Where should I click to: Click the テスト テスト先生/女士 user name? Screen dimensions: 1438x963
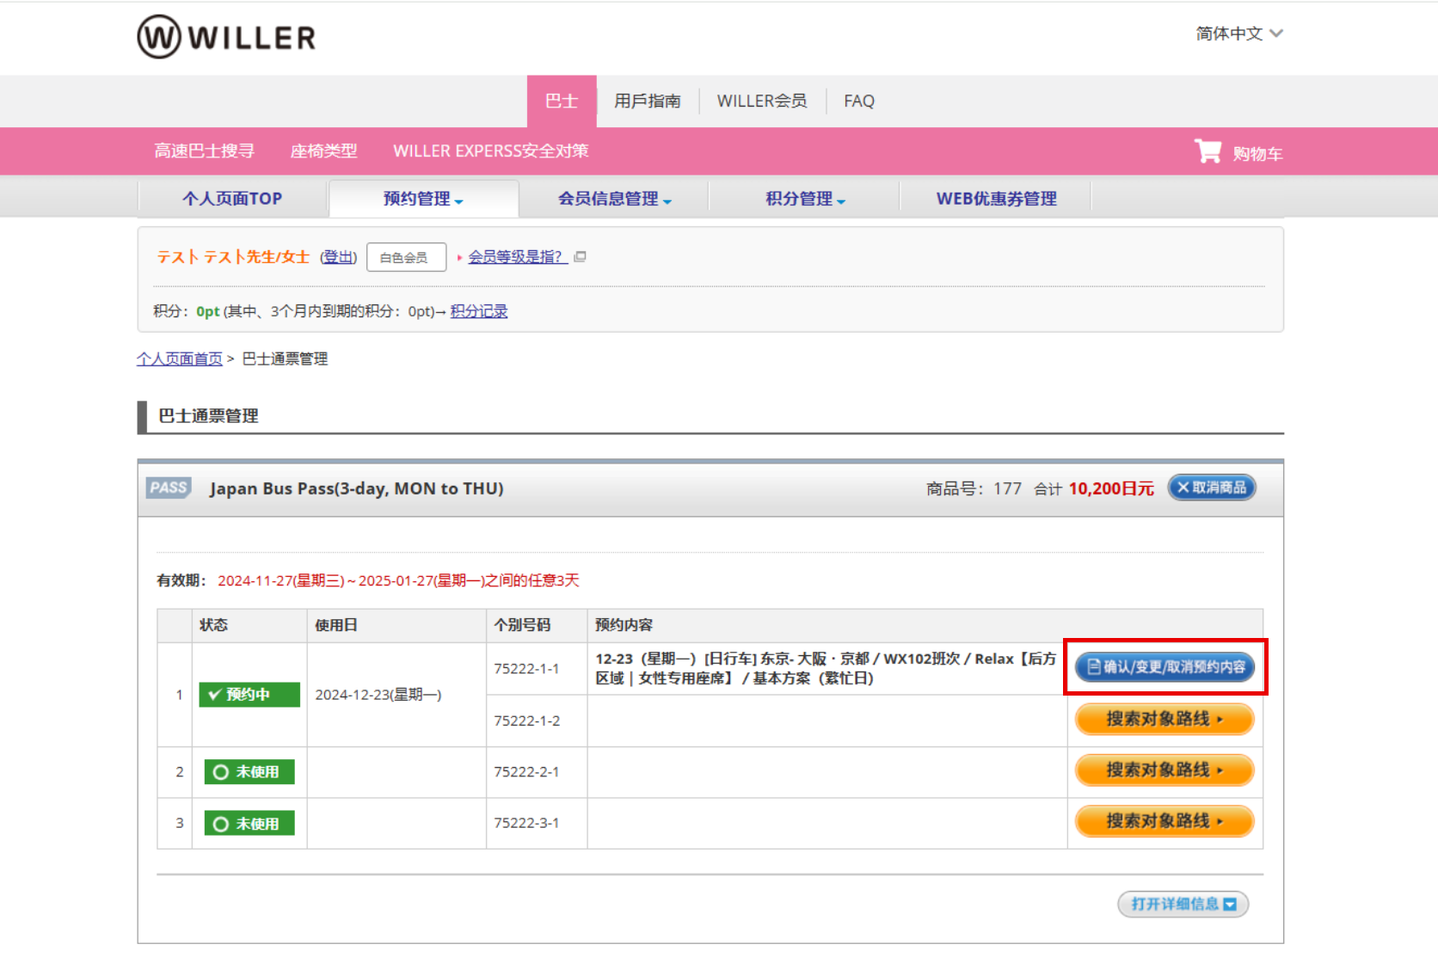232,257
